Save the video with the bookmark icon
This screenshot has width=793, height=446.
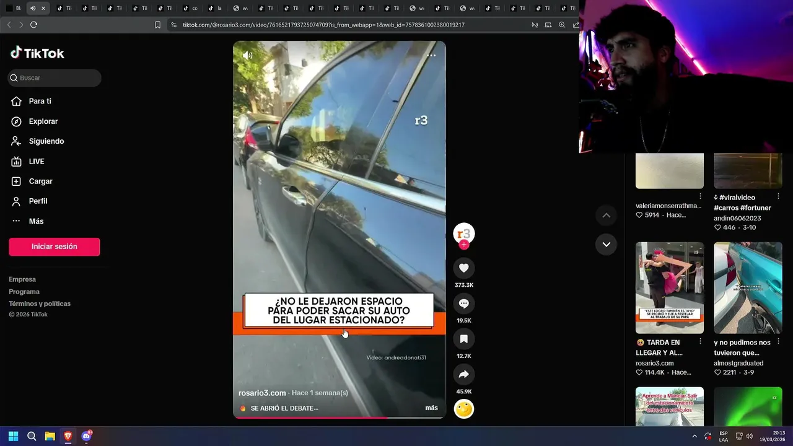point(464,339)
